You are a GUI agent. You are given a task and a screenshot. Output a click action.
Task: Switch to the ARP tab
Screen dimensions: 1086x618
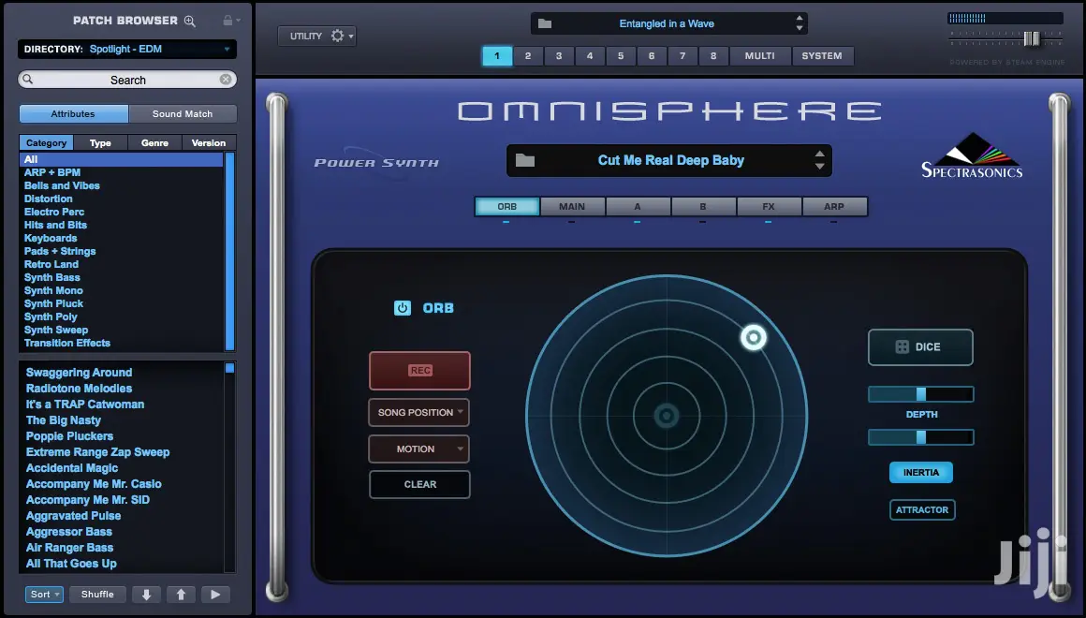(x=834, y=206)
